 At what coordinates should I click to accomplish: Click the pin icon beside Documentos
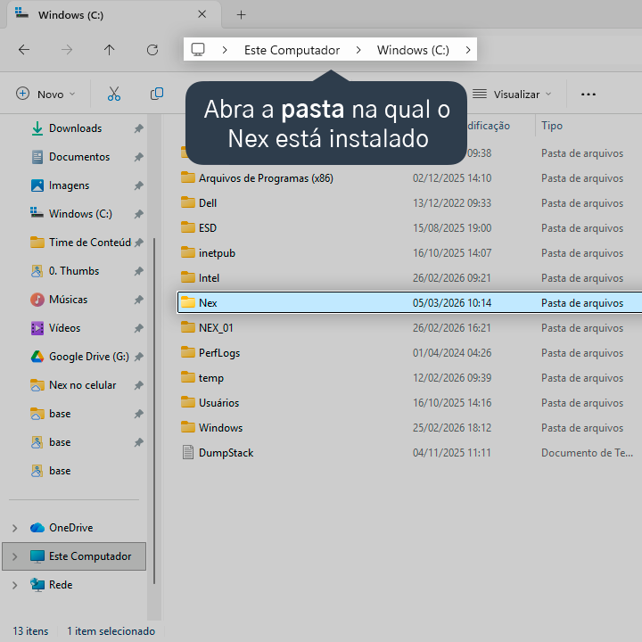(x=139, y=157)
